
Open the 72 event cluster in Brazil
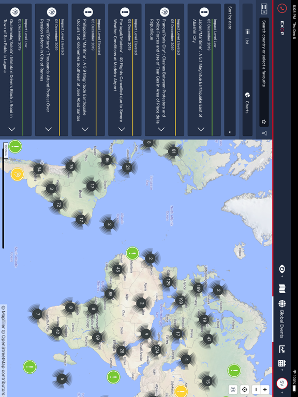click(58, 205)
